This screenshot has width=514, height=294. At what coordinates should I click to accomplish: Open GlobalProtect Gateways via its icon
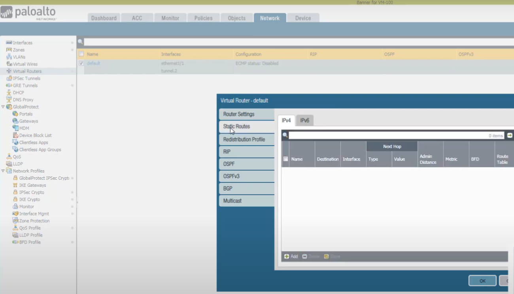coord(15,121)
